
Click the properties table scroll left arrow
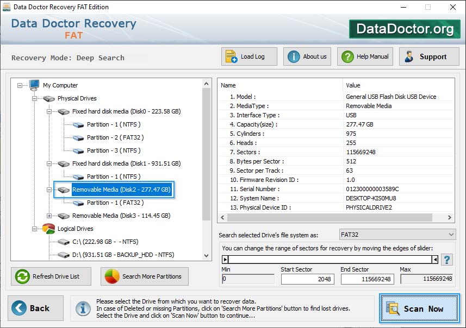(222, 218)
